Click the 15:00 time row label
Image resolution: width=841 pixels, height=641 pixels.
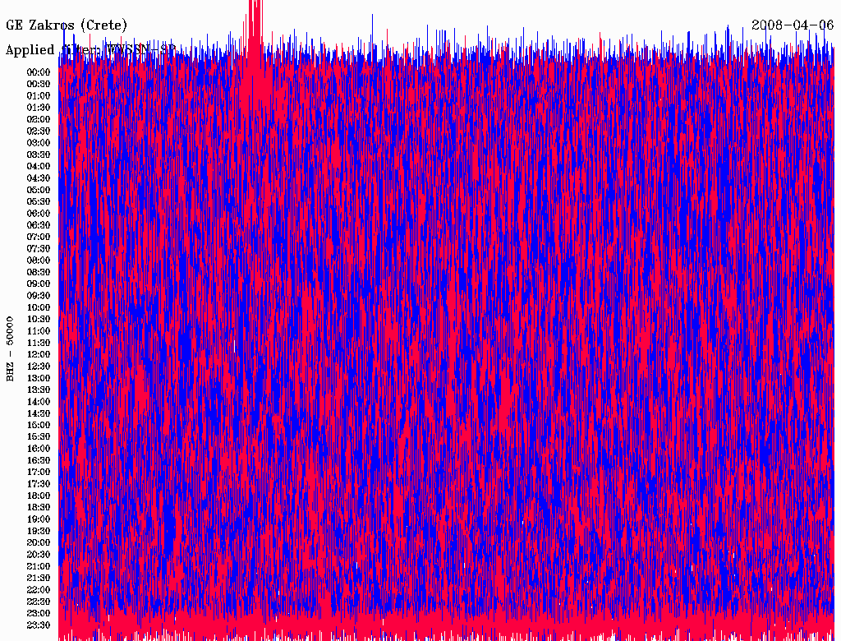click(x=39, y=426)
